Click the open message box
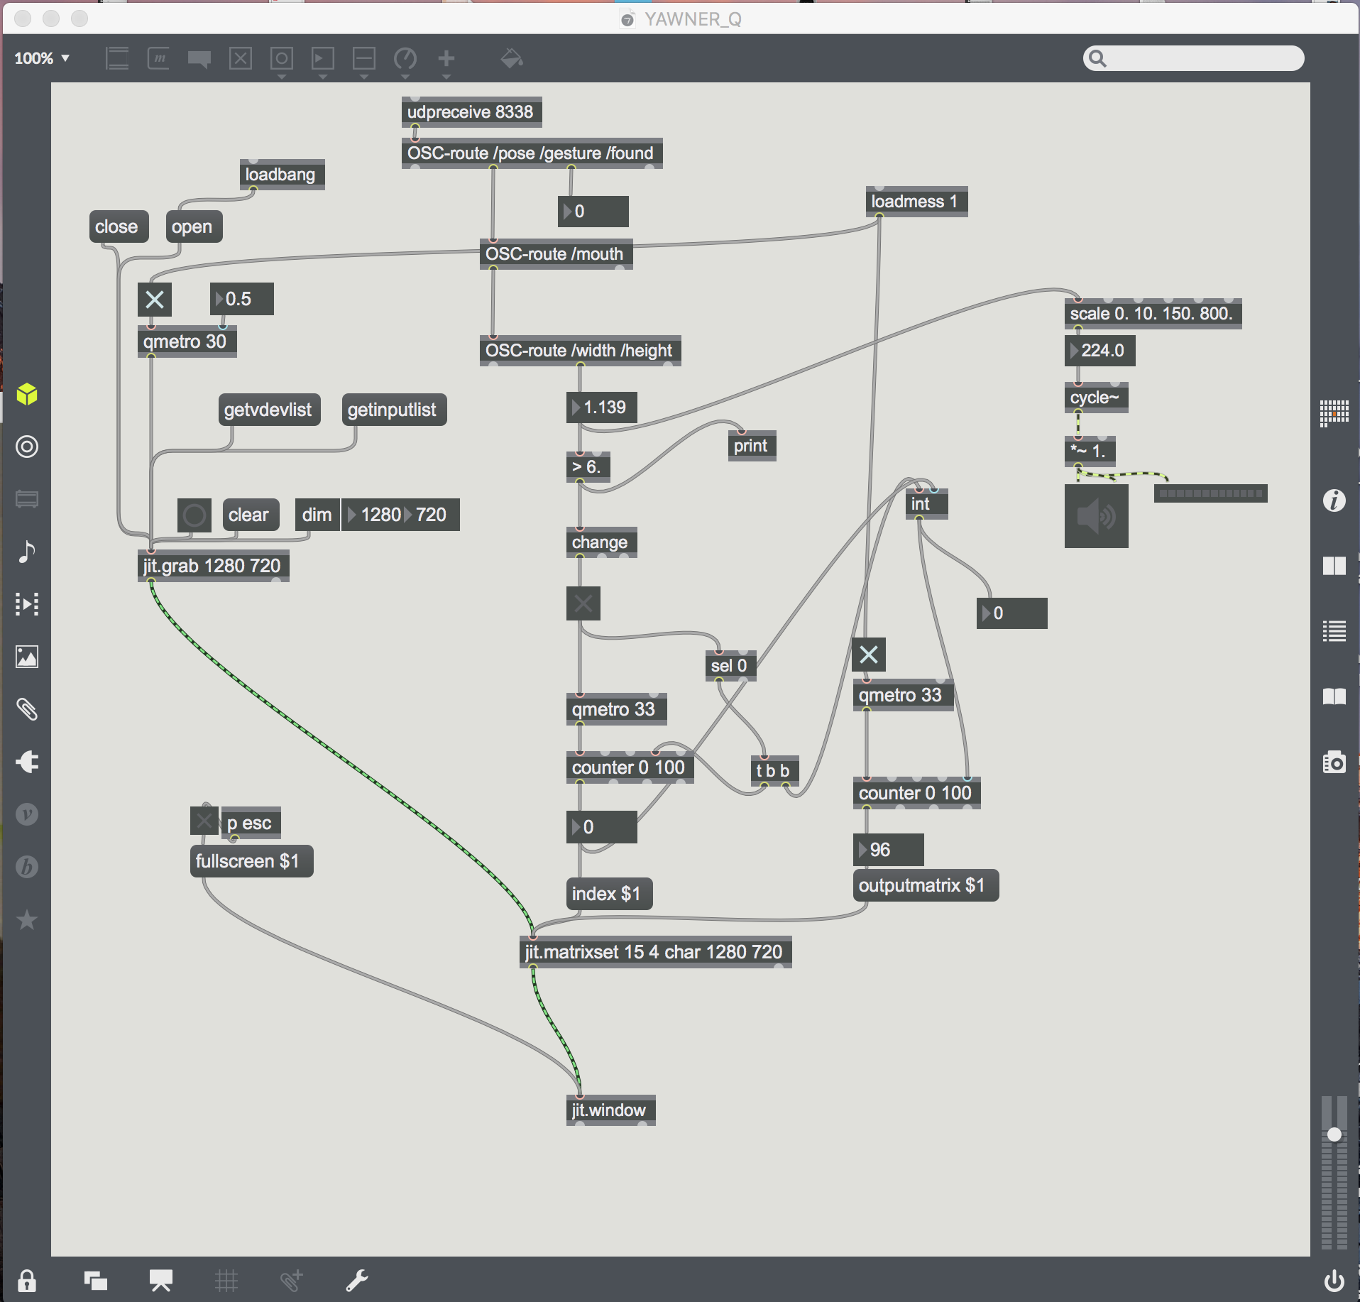This screenshot has height=1302, width=1360. coord(192,227)
